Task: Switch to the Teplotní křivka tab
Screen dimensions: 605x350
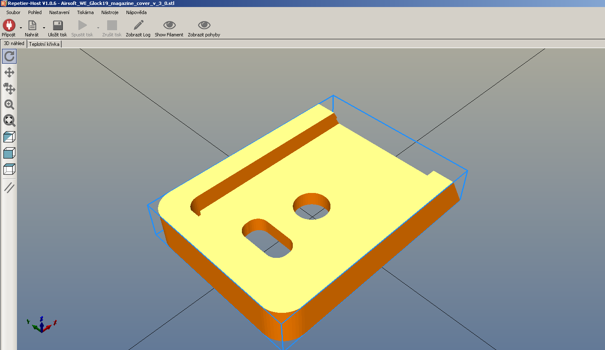Action: pos(44,44)
